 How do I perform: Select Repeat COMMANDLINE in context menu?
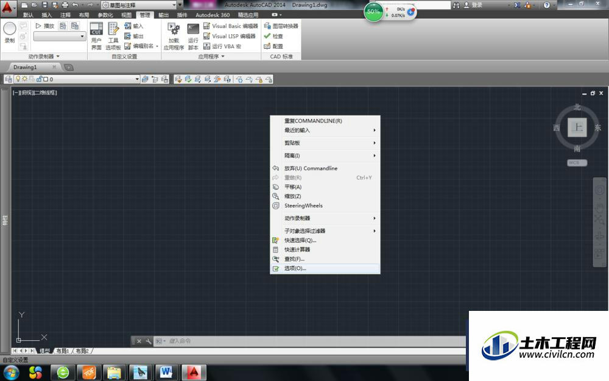325,121
